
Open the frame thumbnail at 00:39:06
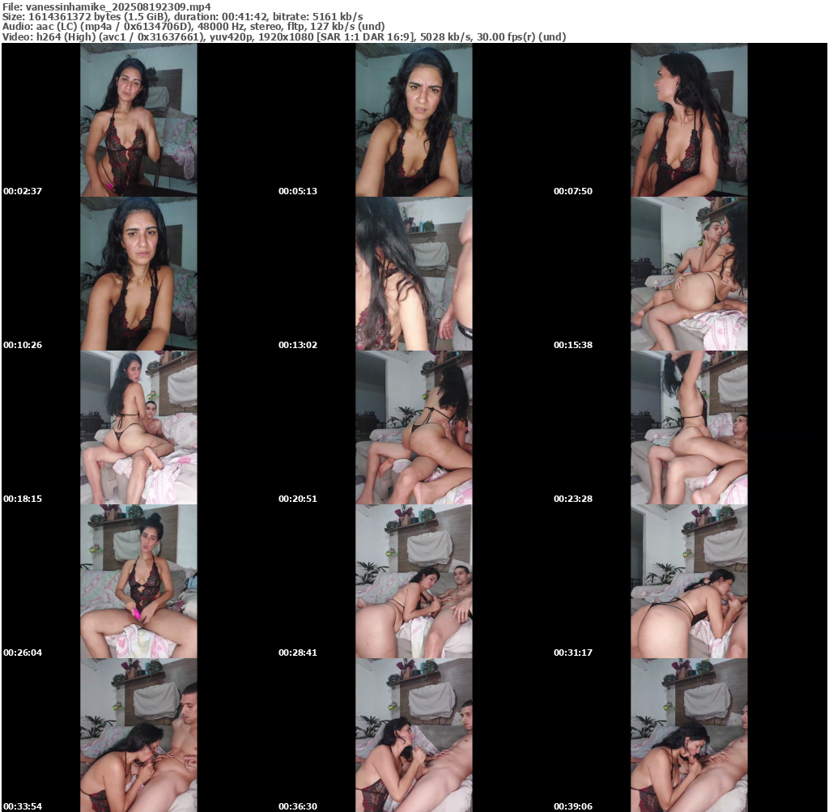point(689,735)
